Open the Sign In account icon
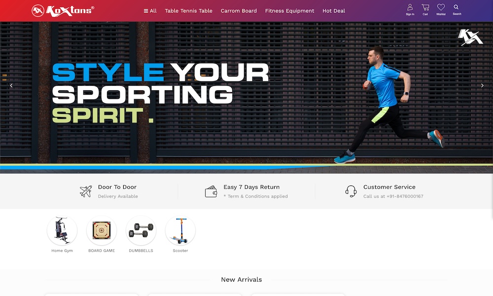This screenshot has height=296, width=493. (x=410, y=8)
